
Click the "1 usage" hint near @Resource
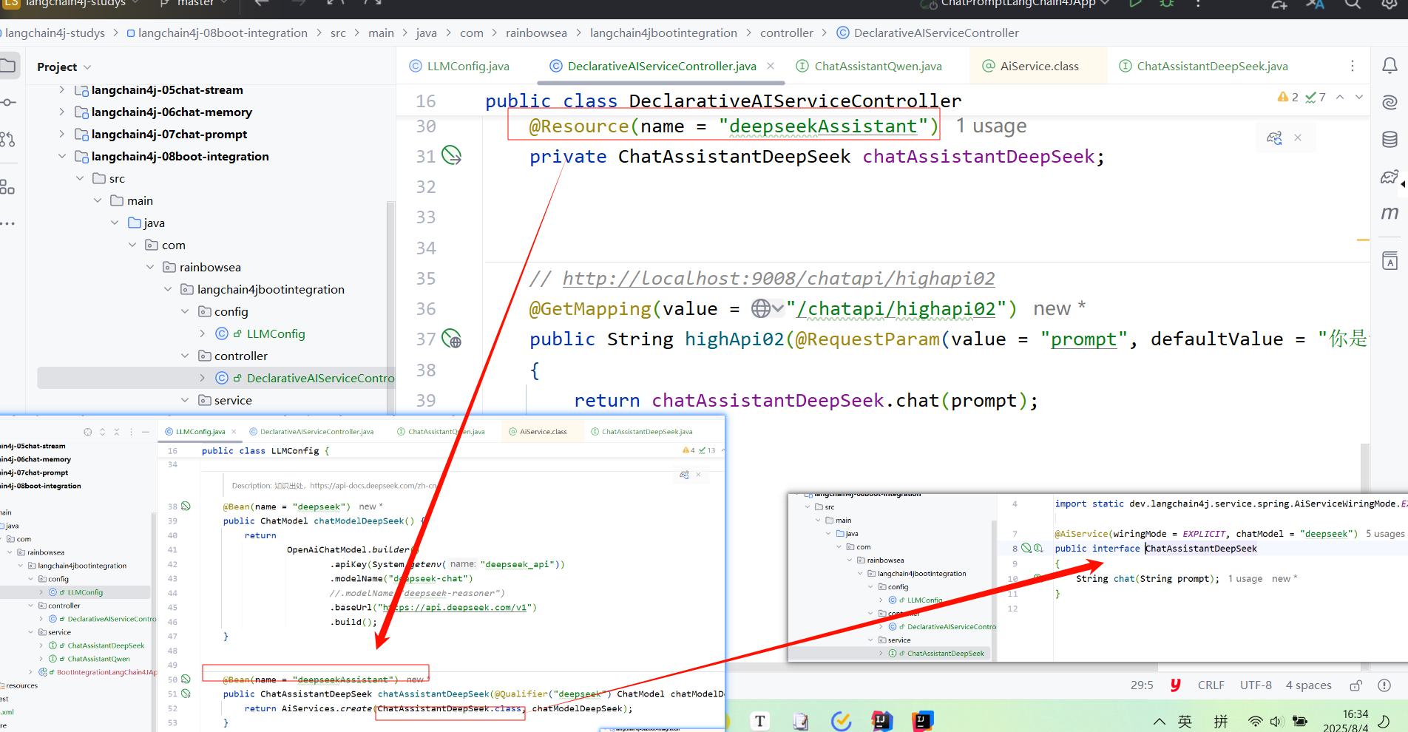[991, 126]
